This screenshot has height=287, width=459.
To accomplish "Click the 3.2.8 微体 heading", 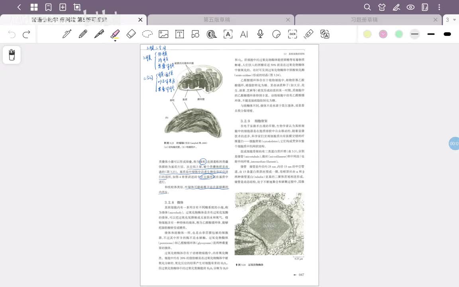I will tap(174, 202).
